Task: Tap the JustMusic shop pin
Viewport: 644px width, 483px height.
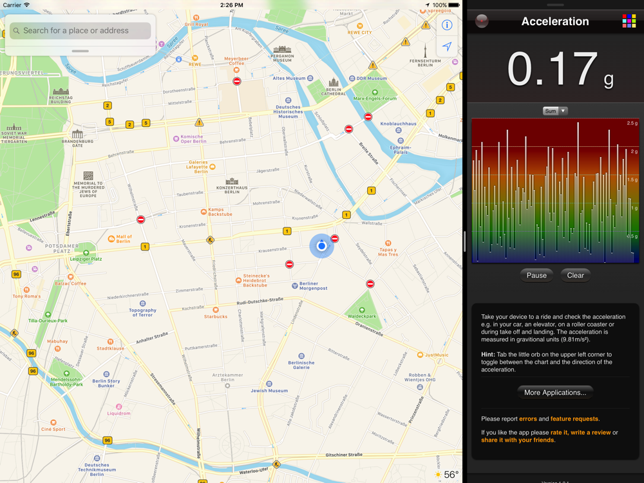Action: coord(420,355)
